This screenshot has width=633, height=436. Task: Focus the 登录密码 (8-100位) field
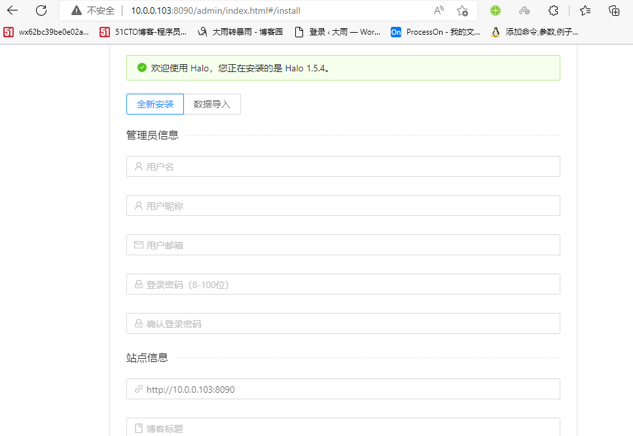[343, 284]
